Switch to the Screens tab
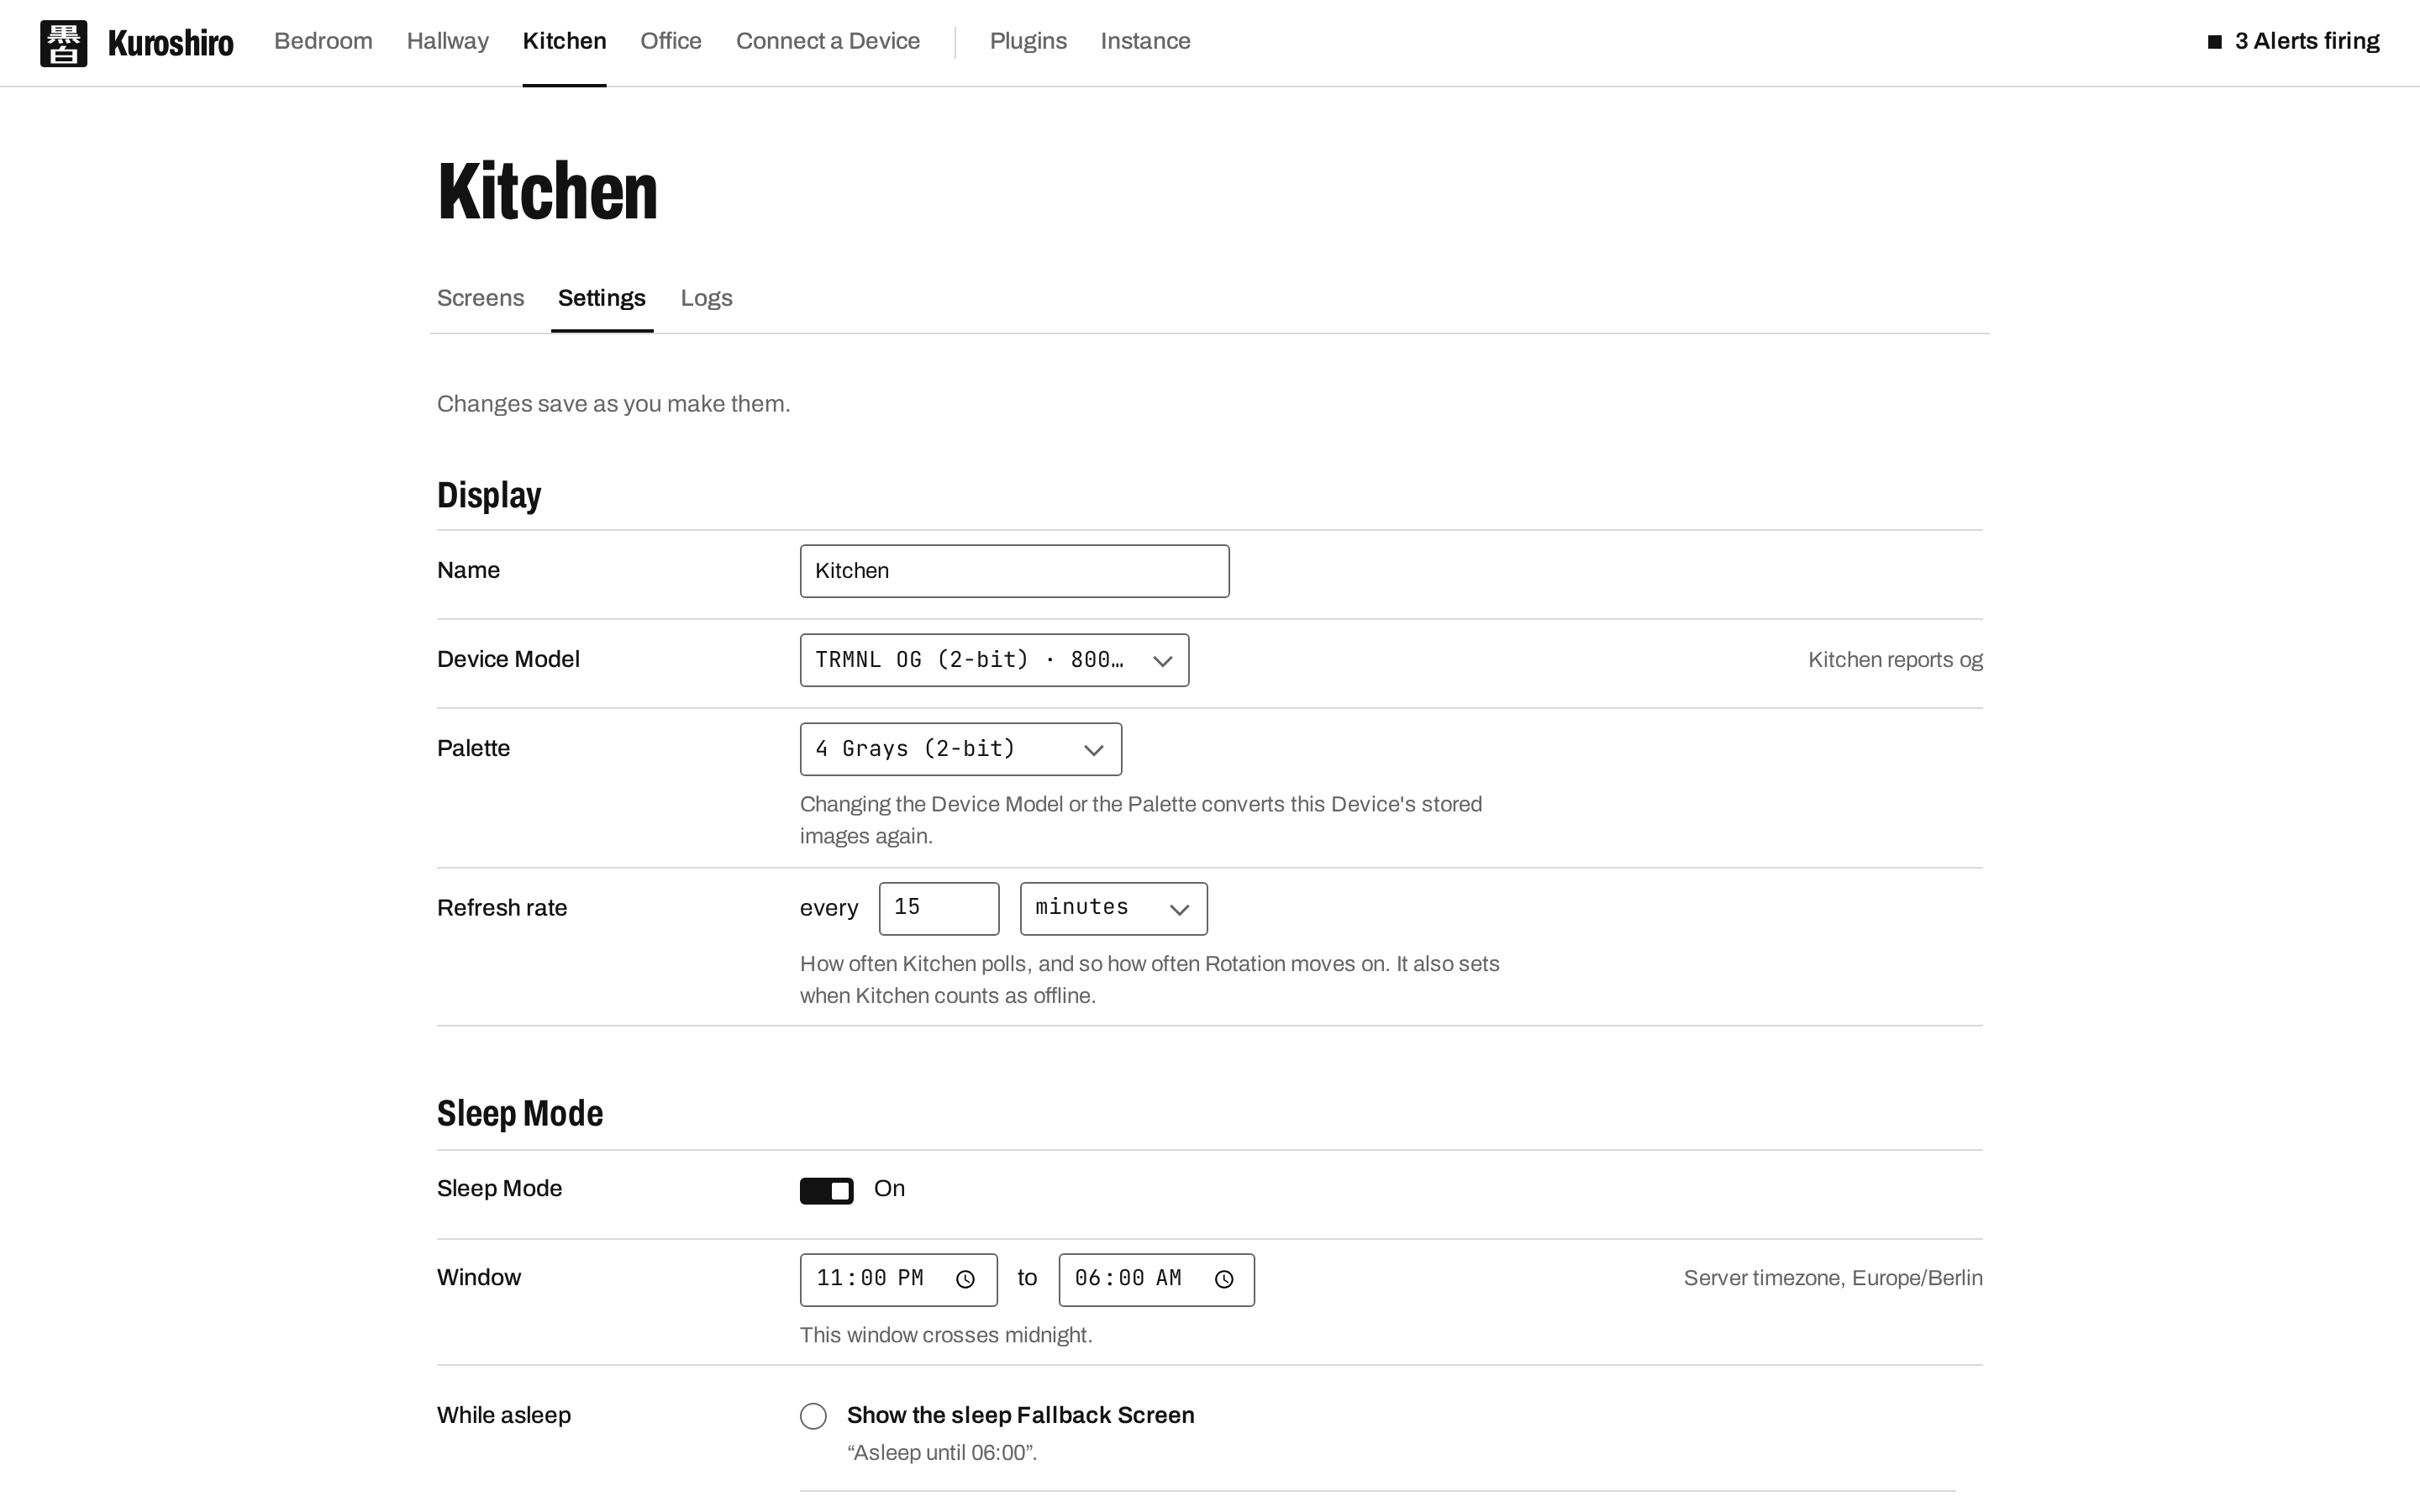 [x=480, y=298]
